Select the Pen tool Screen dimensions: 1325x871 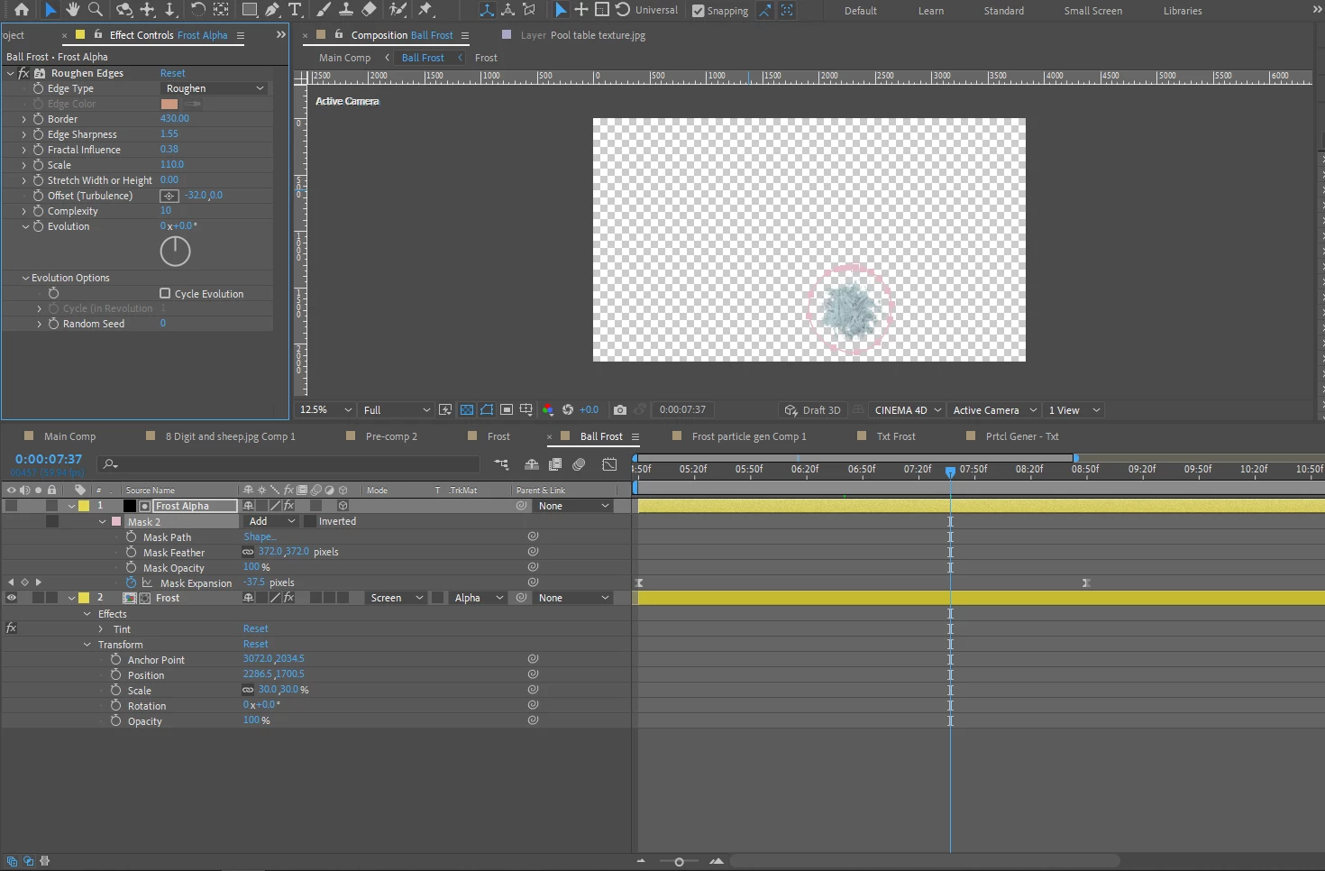coord(272,10)
